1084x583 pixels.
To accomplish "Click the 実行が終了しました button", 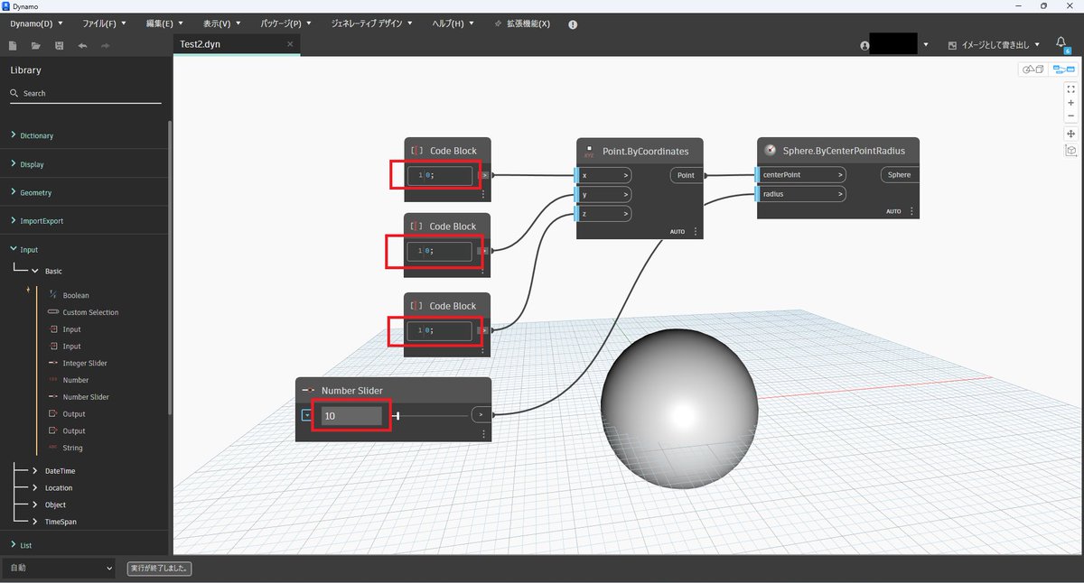I will 159,569.
